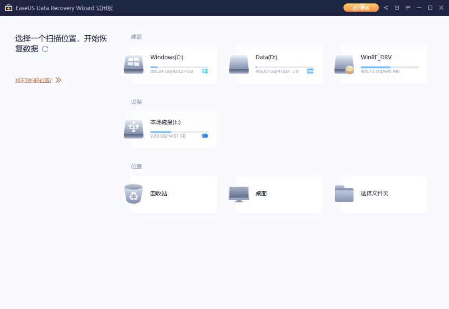Click the 桌面 label
449x309 pixels.
click(x=261, y=193)
